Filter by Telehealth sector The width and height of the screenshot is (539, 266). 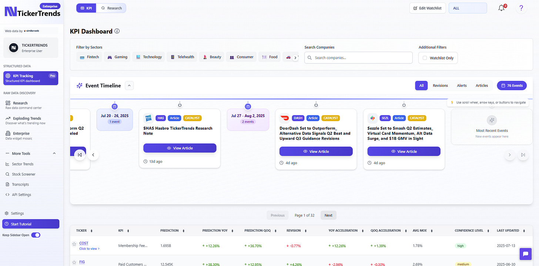pos(182,57)
